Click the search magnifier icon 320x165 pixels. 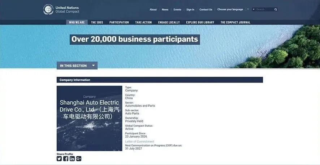pos(276,10)
